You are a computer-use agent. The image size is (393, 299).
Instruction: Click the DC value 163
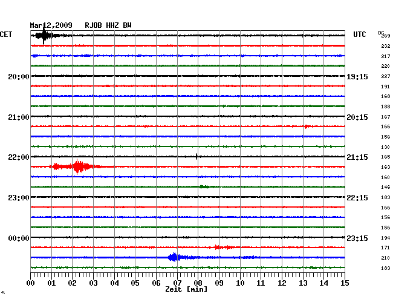pos(386,167)
